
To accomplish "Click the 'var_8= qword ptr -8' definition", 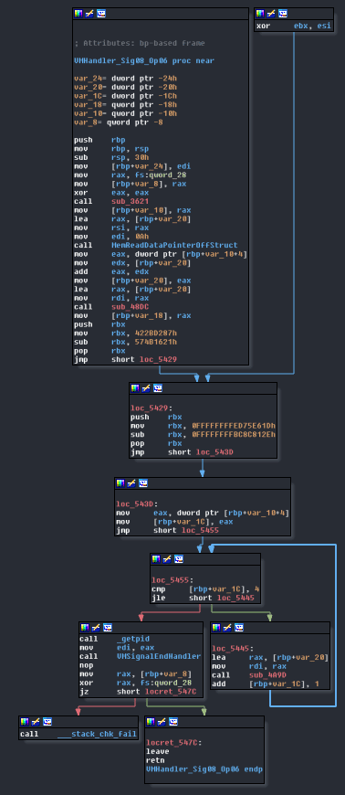I will (119, 122).
